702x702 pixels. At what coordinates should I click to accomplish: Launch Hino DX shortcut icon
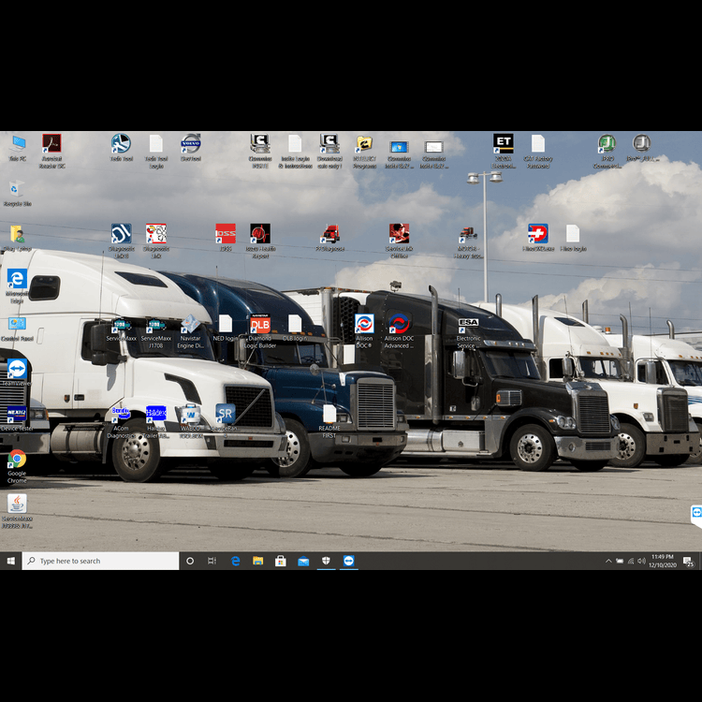538,238
